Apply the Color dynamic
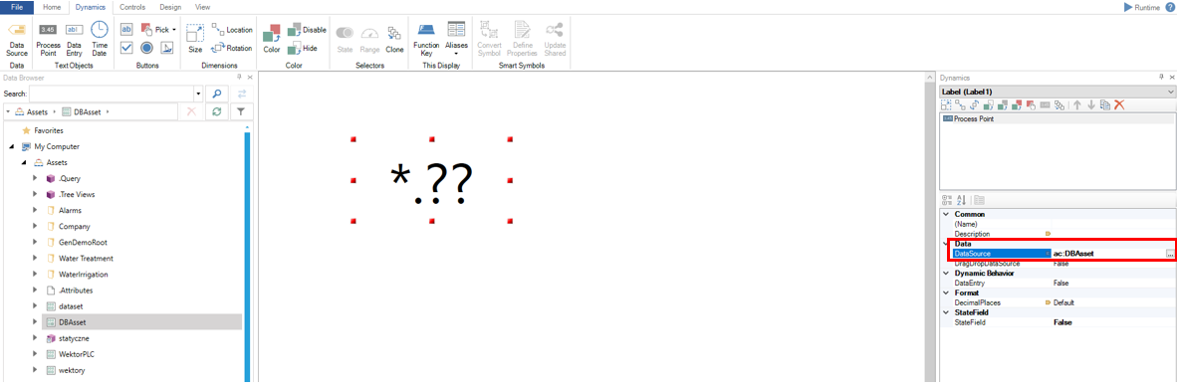The height and width of the screenshot is (391, 1177). click(x=272, y=38)
